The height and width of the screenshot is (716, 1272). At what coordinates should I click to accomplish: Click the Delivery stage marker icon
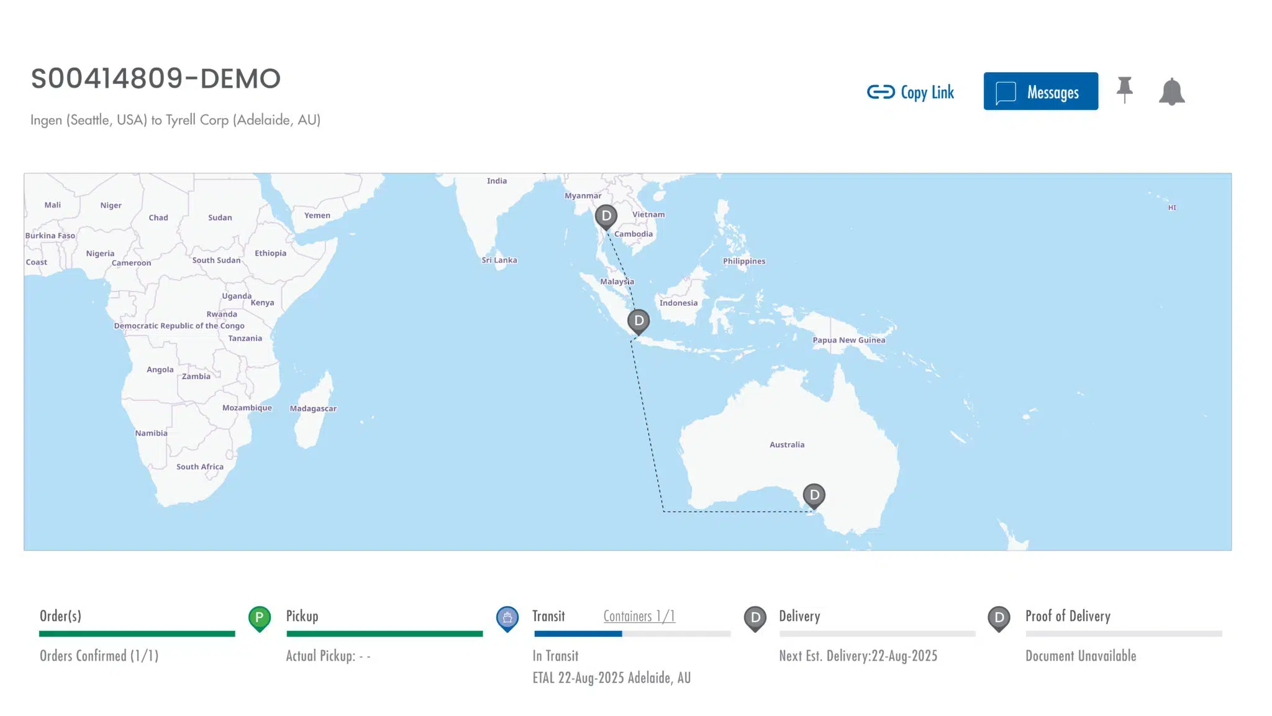[x=755, y=618]
